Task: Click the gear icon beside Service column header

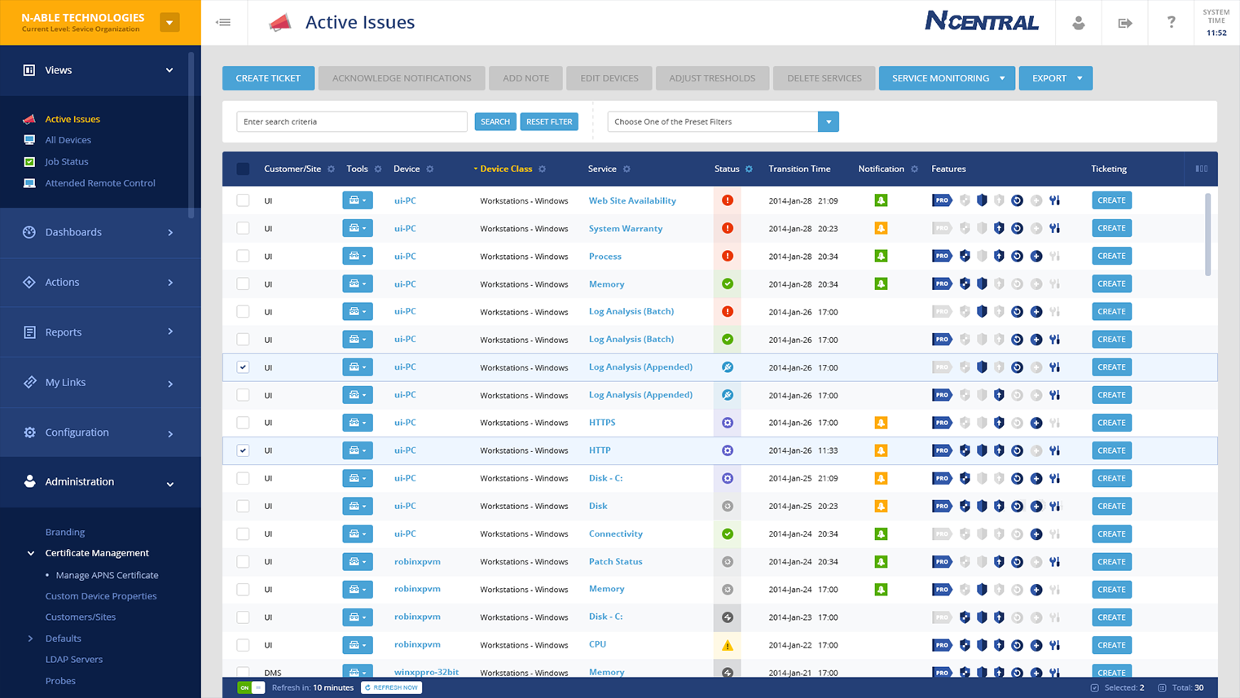Action: point(627,169)
